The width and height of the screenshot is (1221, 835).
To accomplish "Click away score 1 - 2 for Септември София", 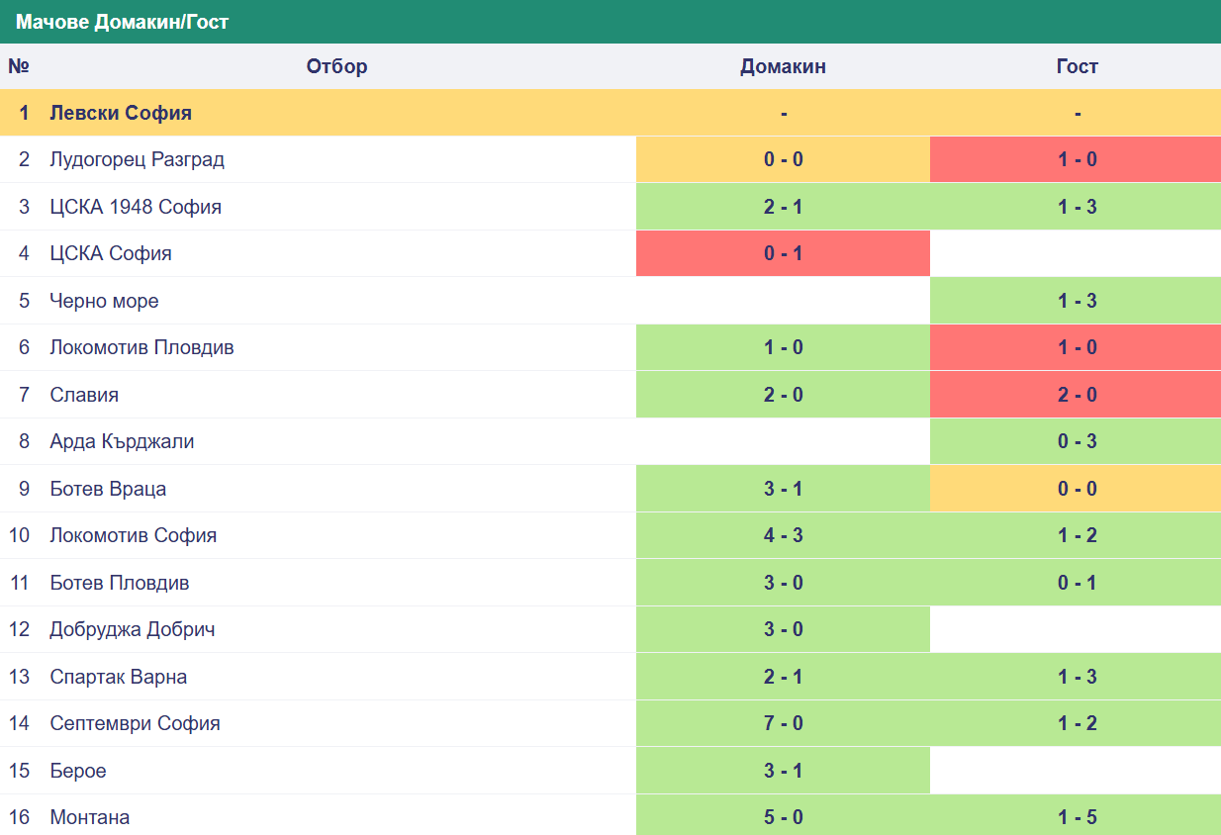I will [1077, 723].
